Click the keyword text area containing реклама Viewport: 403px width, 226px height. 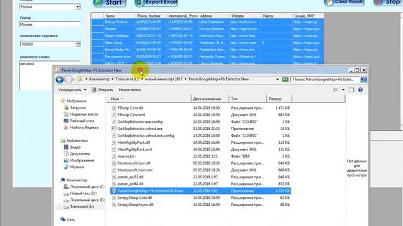(50, 75)
